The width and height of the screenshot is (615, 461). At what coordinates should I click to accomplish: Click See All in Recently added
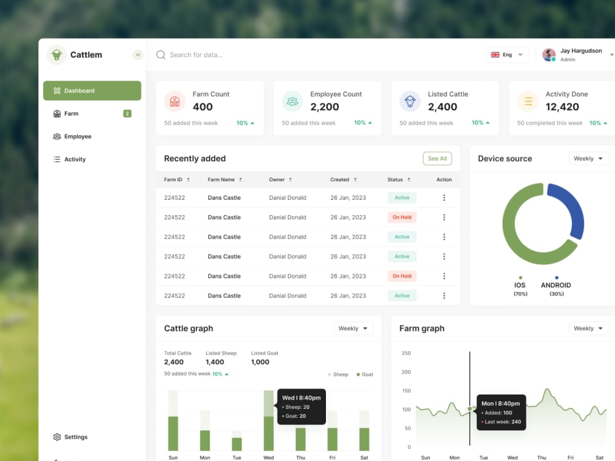pos(437,159)
